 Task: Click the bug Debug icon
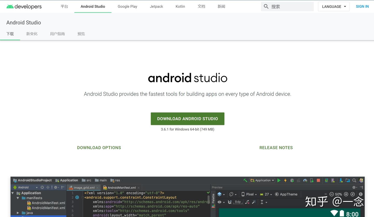[x=292, y=180]
